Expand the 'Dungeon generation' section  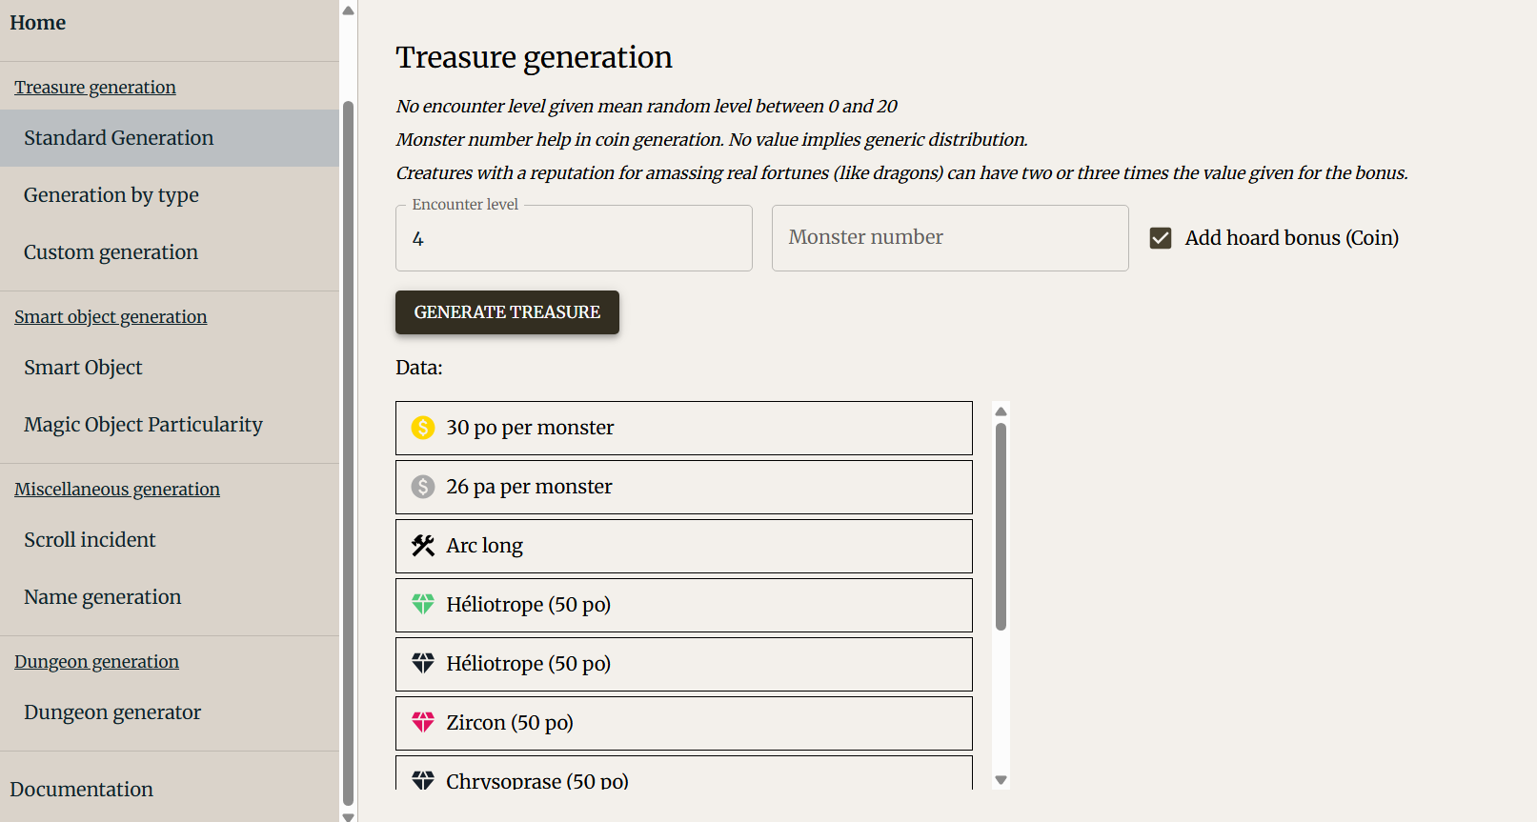pos(96,661)
